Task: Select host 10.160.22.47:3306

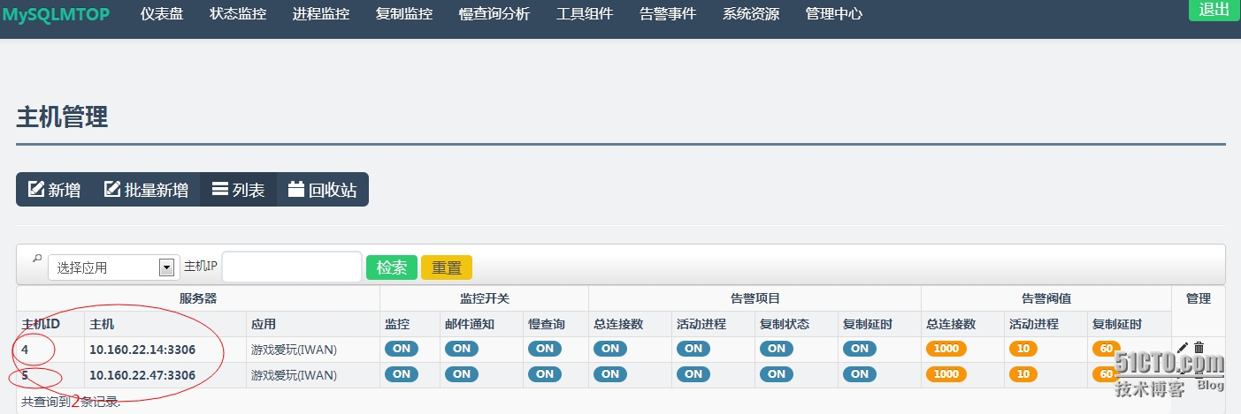Action: pos(142,375)
